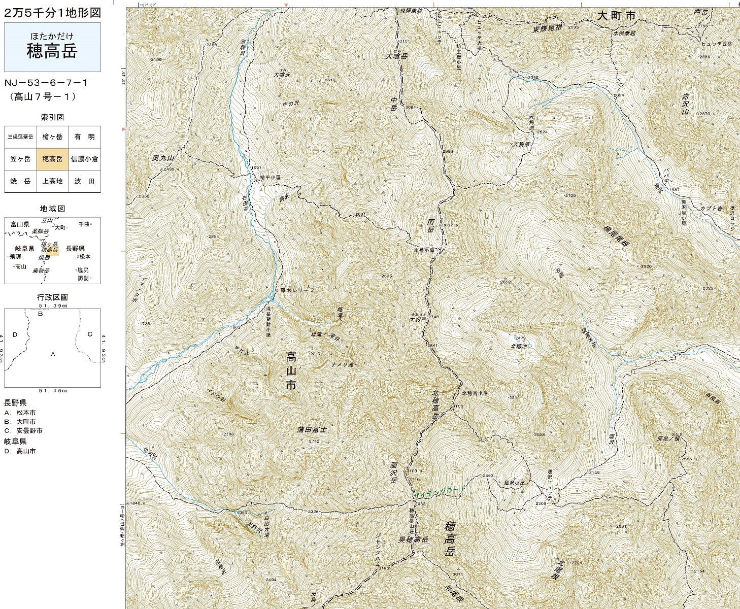Click the 南岳 peak label
The image size is (740, 609).
[431, 226]
